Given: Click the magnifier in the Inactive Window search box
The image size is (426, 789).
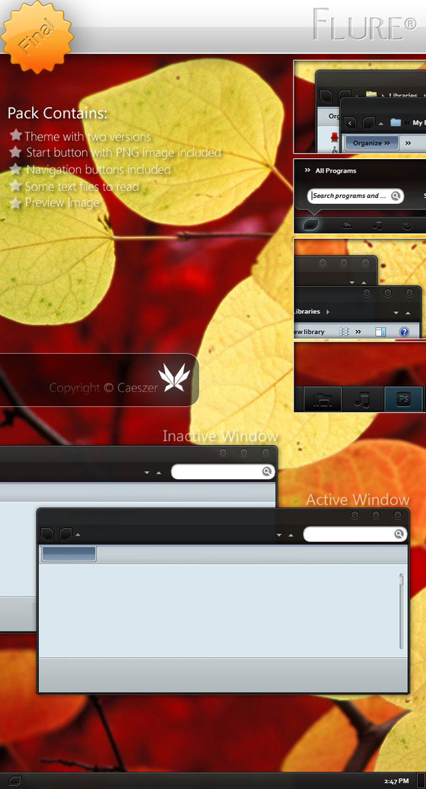Looking at the screenshot, I should click(x=266, y=472).
